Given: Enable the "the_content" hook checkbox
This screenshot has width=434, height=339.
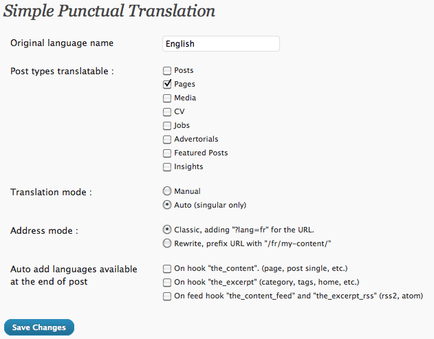Looking at the screenshot, I should click(x=167, y=269).
